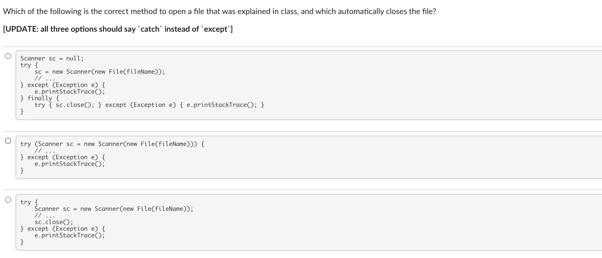
Task: Click the "try {" line in the third option
Action: [x=29, y=202]
